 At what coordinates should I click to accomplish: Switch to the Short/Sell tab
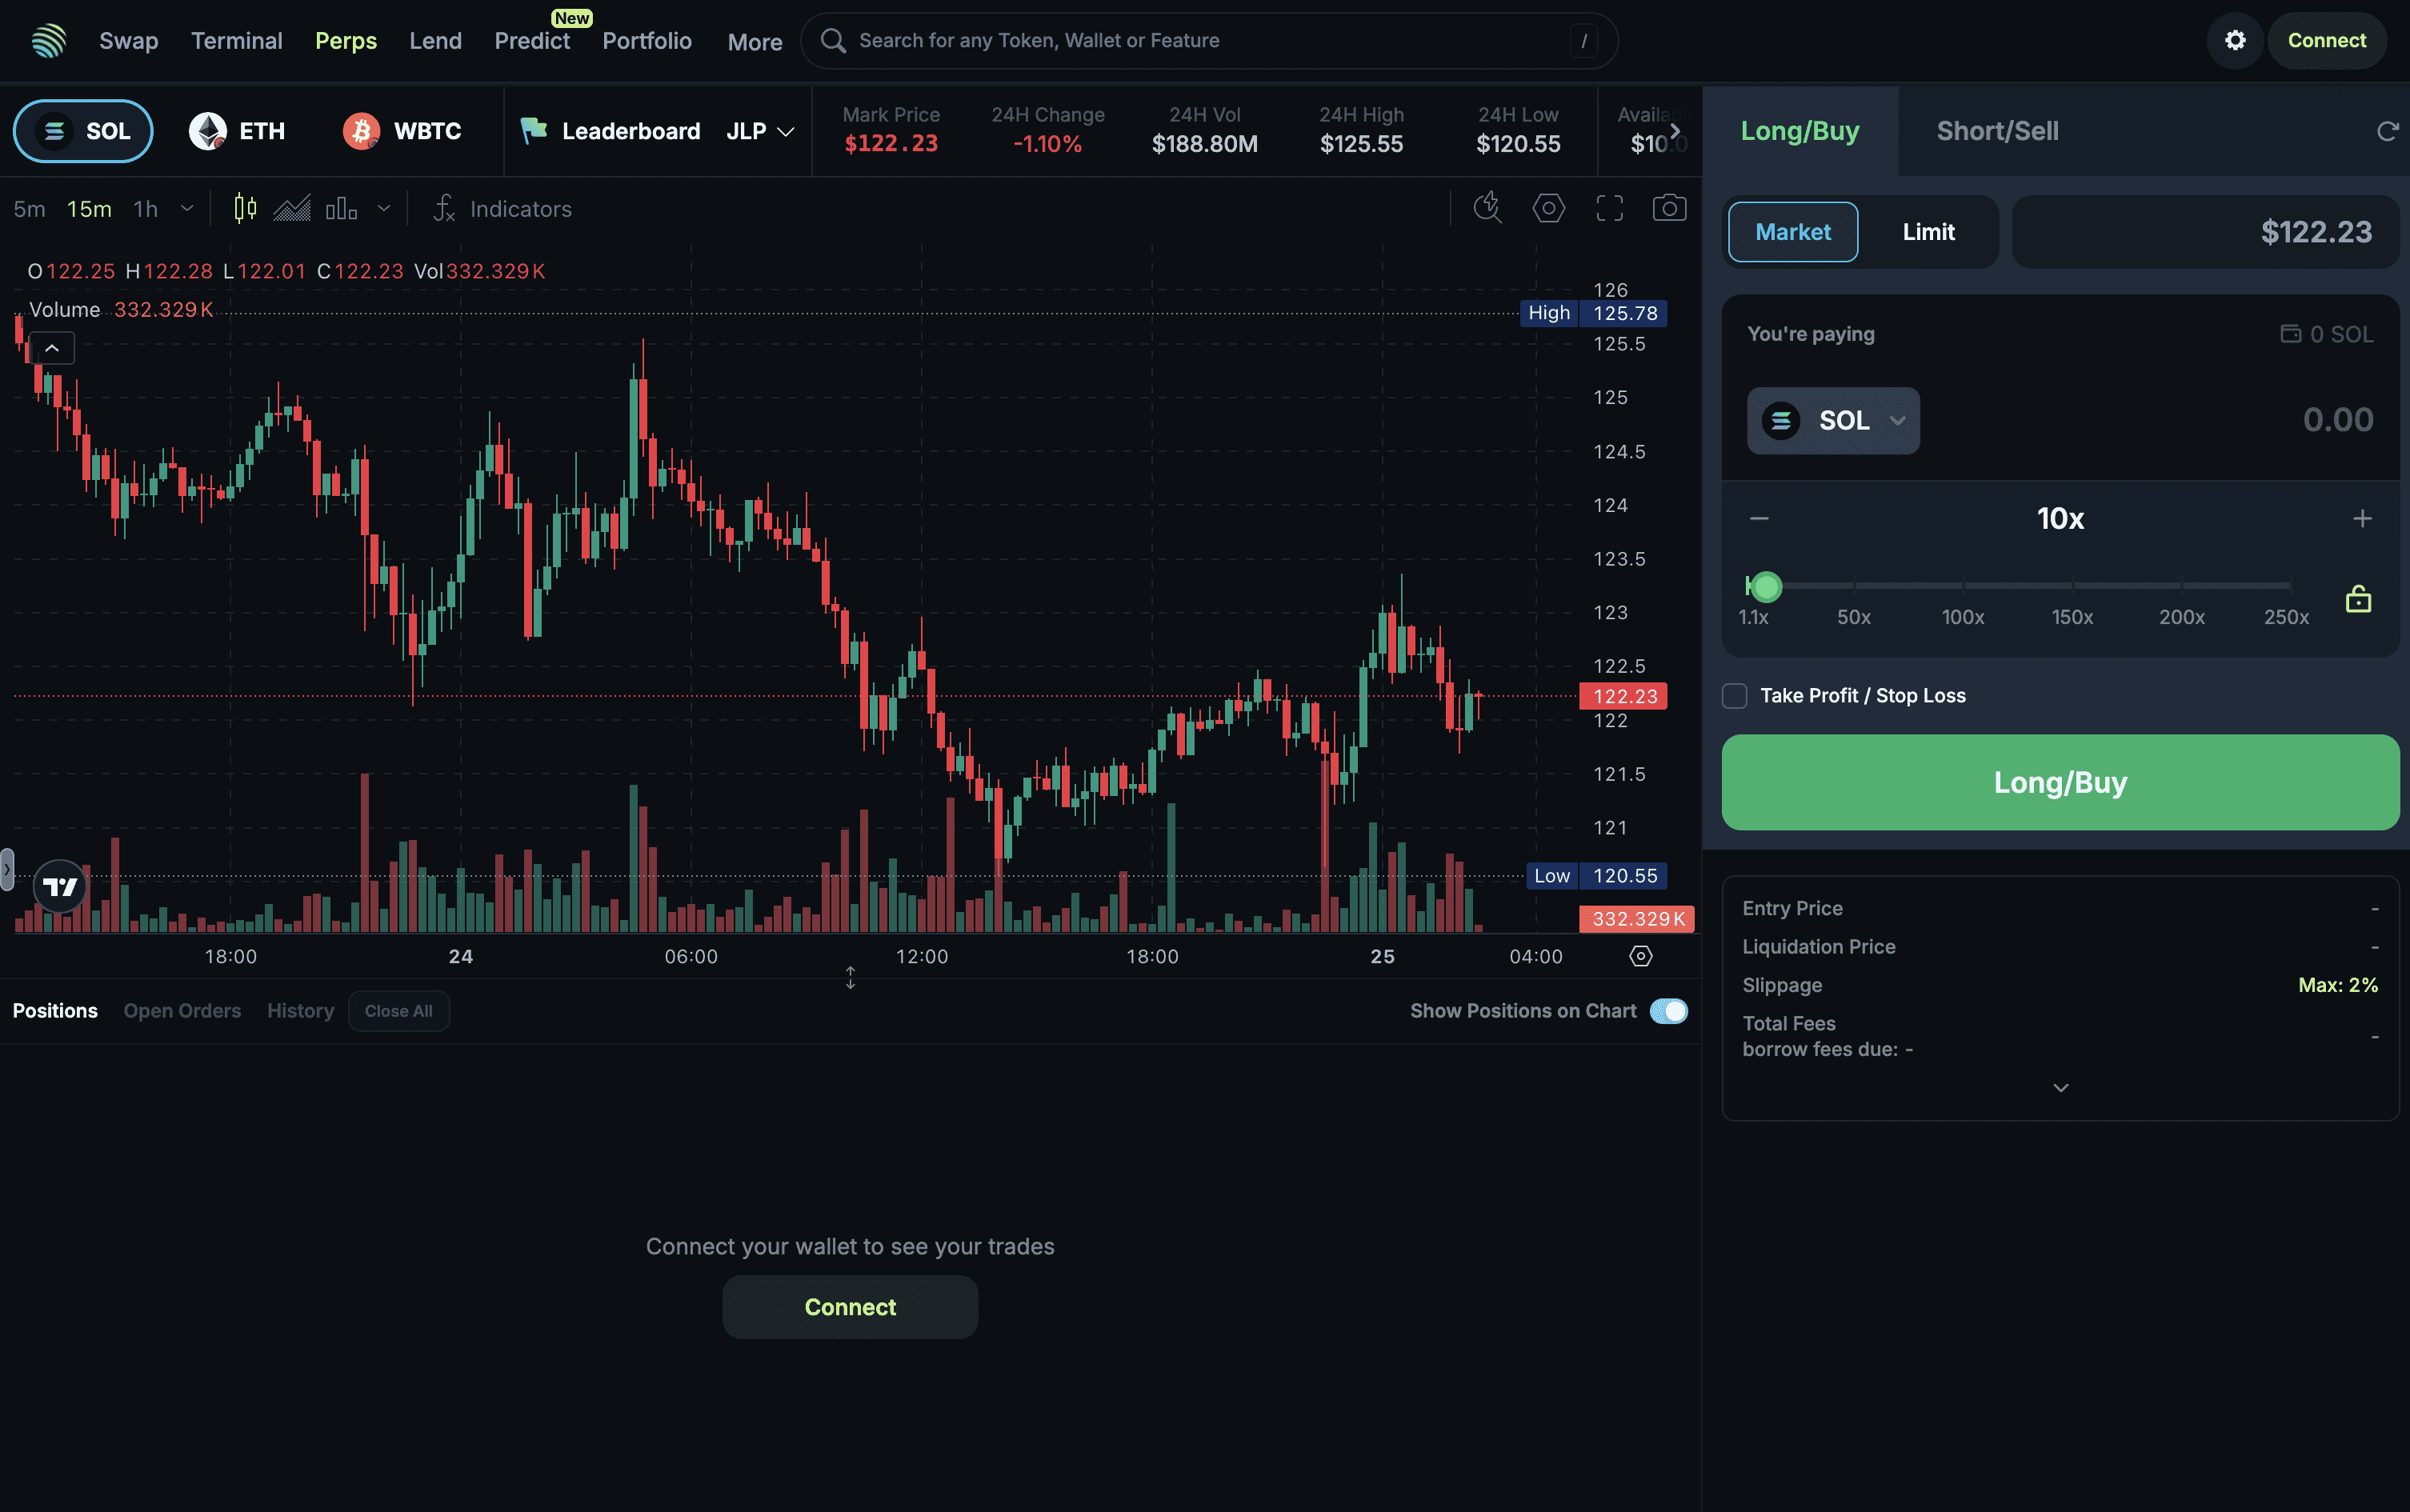tap(1997, 131)
